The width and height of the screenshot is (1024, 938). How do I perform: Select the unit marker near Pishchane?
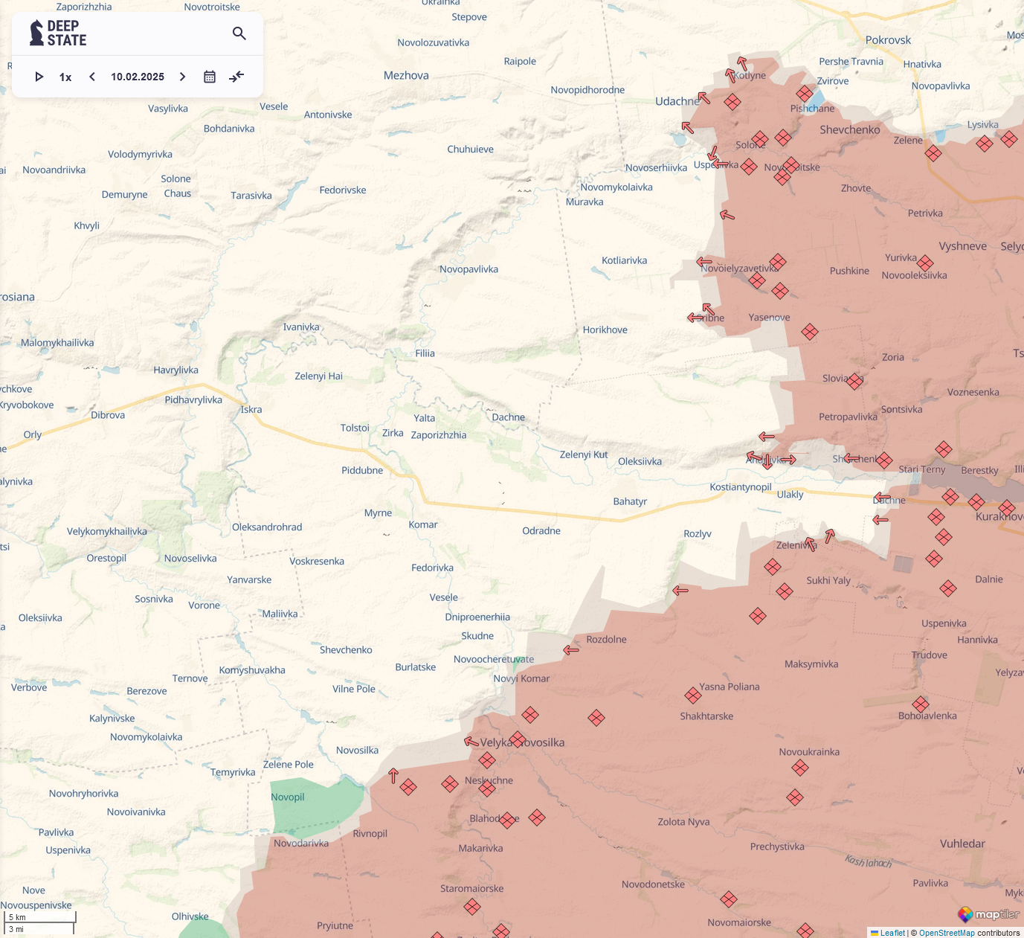[x=805, y=94]
